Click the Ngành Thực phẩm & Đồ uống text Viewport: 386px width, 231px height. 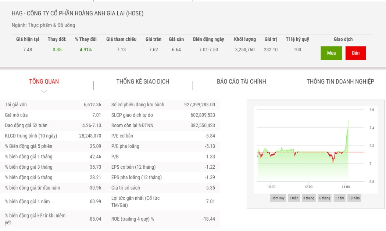43,25
